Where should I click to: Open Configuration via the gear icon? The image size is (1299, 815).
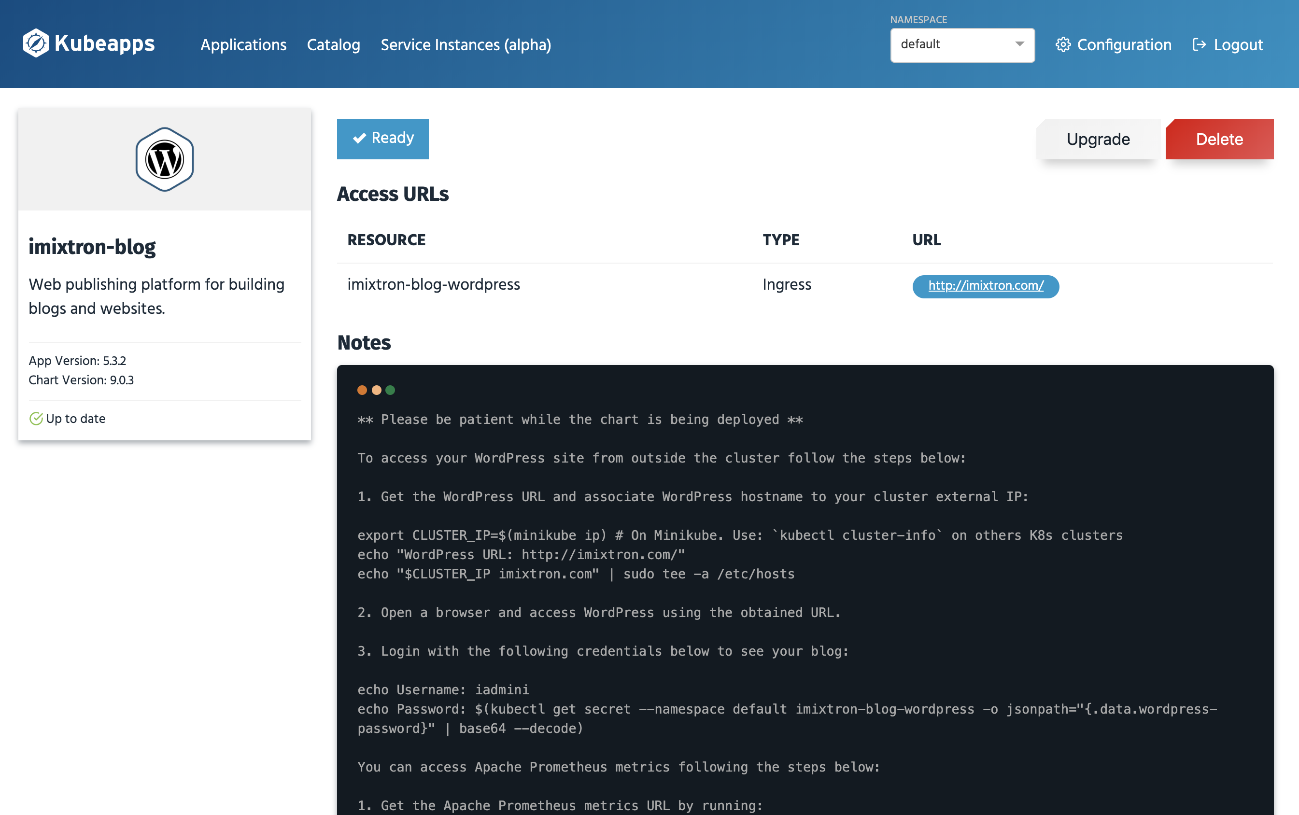1064,45
